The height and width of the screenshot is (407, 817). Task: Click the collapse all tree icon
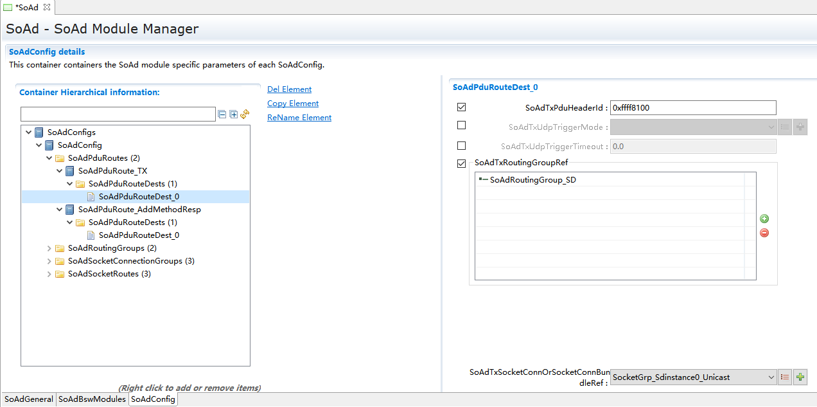[222, 114]
